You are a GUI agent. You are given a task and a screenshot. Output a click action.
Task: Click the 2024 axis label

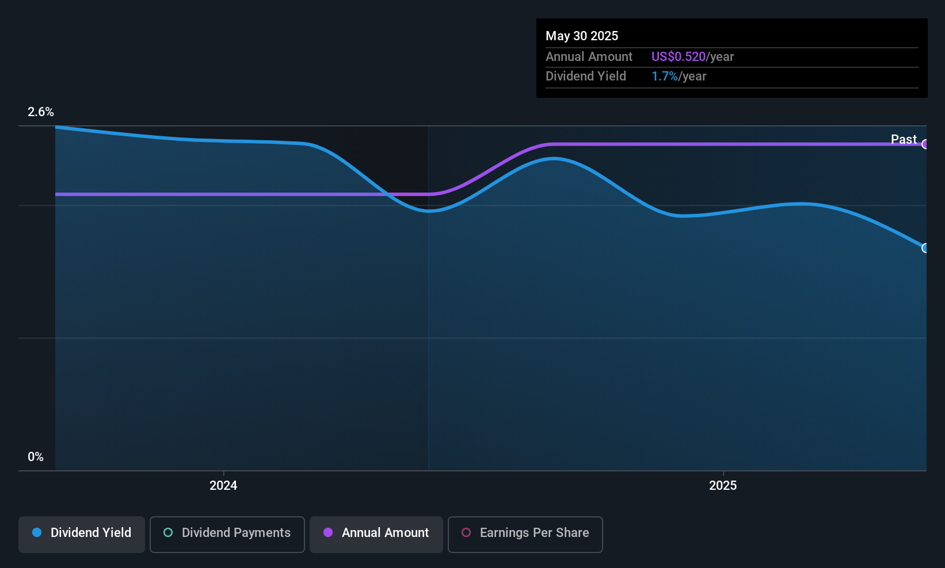[223, 485]
